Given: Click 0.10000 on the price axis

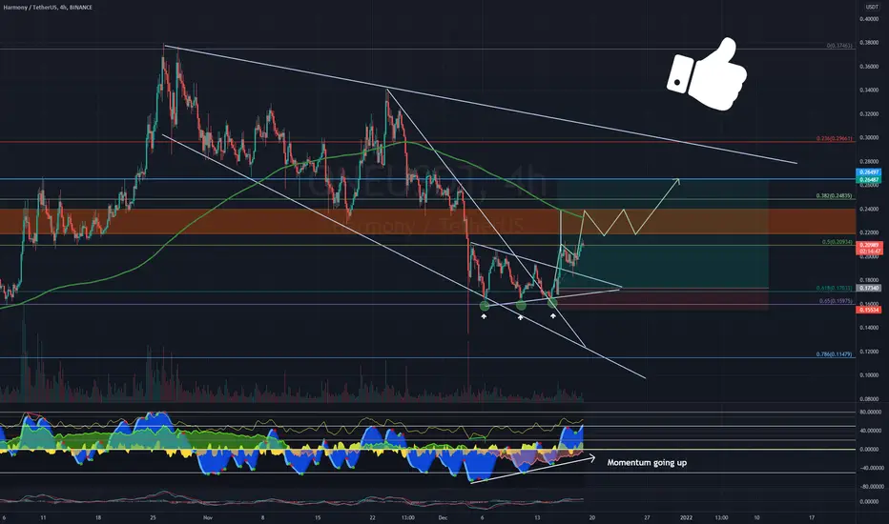Looking at the screenshot, I should pos(869,375).
